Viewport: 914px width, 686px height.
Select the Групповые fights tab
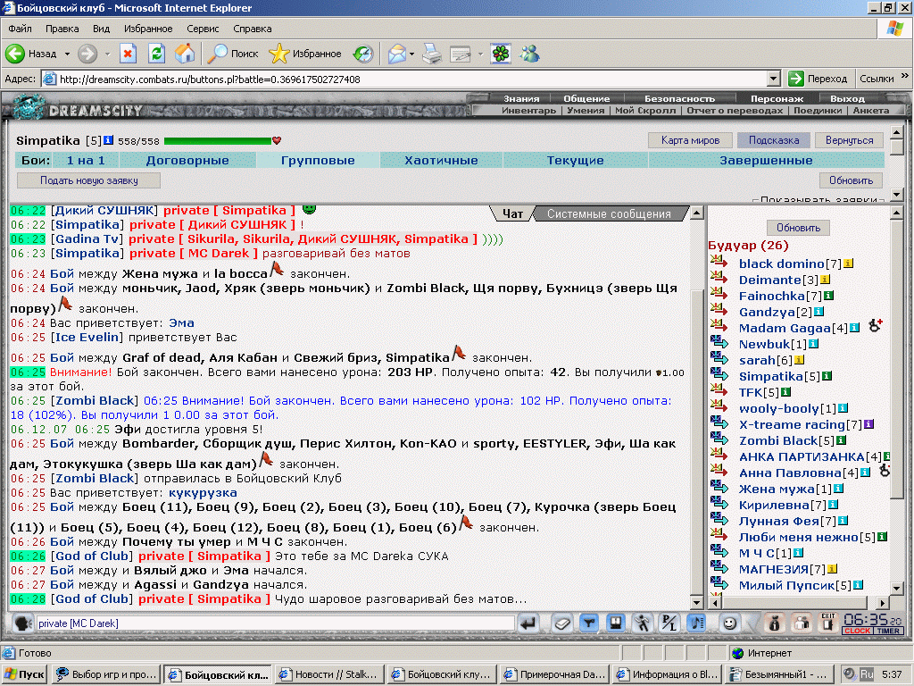[318, 161]
